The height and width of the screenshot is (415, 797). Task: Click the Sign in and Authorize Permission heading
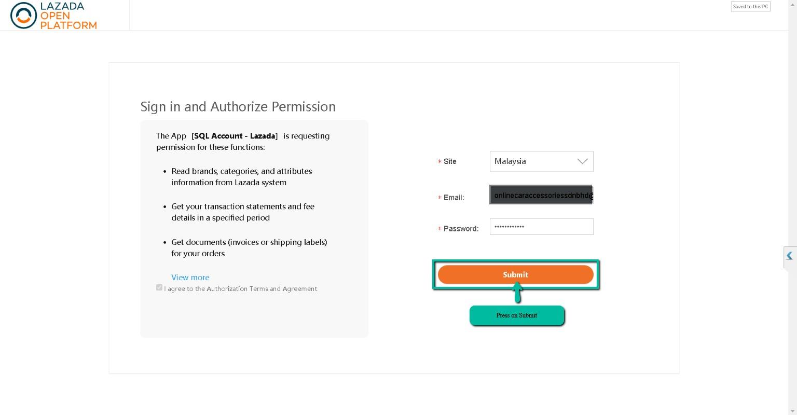(238, 107)
